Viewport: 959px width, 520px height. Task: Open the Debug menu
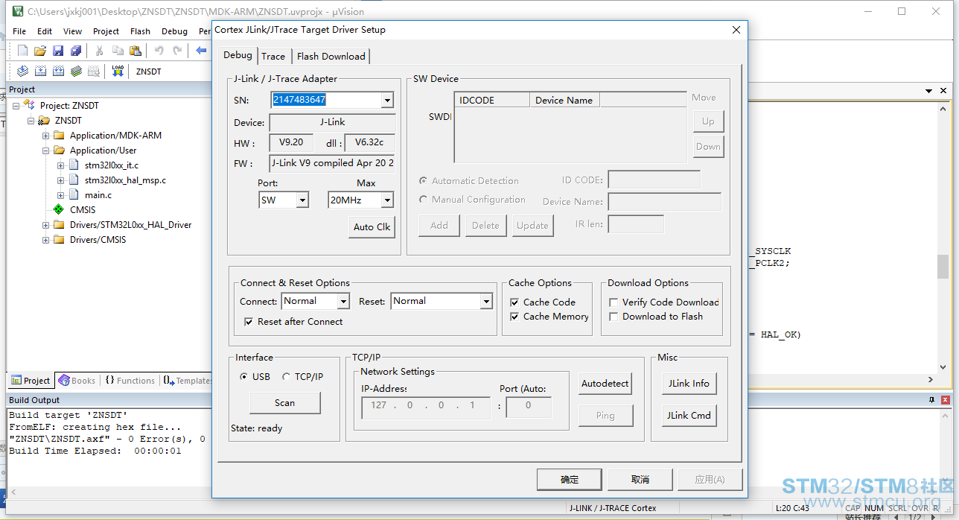click(174, 31)
